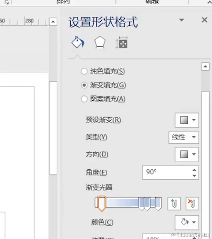
Task: Open the Size & Properties tab icon
Action: 121,42
